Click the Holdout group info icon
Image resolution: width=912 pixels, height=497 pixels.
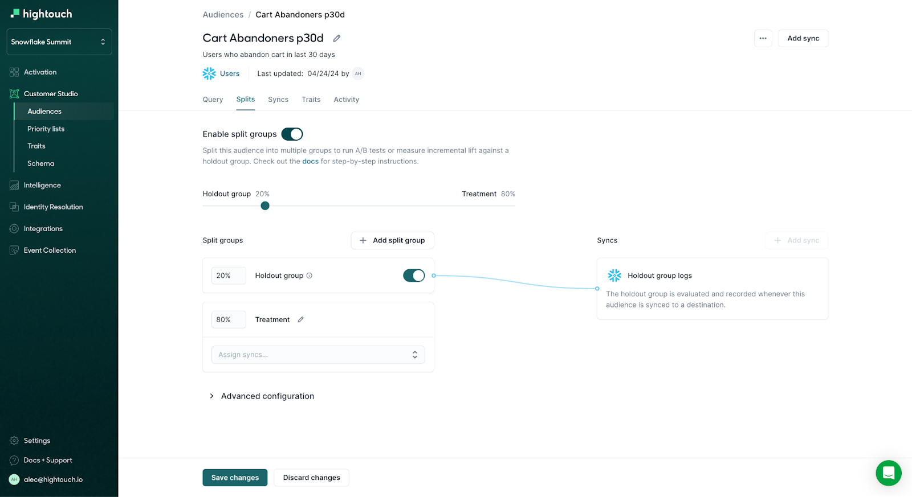310,276
